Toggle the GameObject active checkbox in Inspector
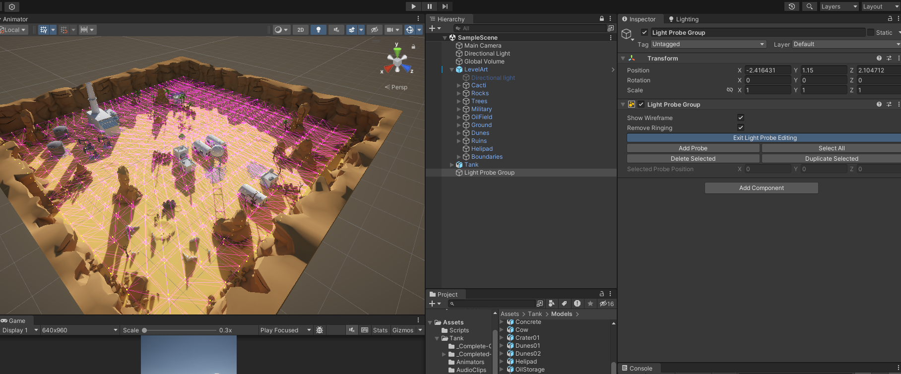 point(644,32)
